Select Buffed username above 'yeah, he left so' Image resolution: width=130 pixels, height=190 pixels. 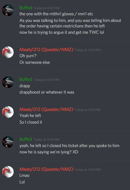click(x=26, y=139)
